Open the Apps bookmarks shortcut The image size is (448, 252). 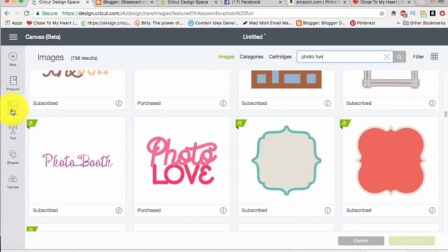(13, 23)
